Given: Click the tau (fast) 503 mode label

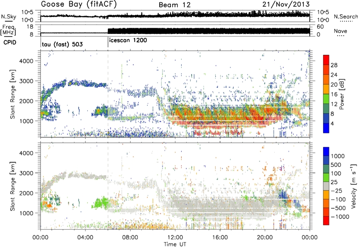Looking at the screenshot, I should [62, 44].
